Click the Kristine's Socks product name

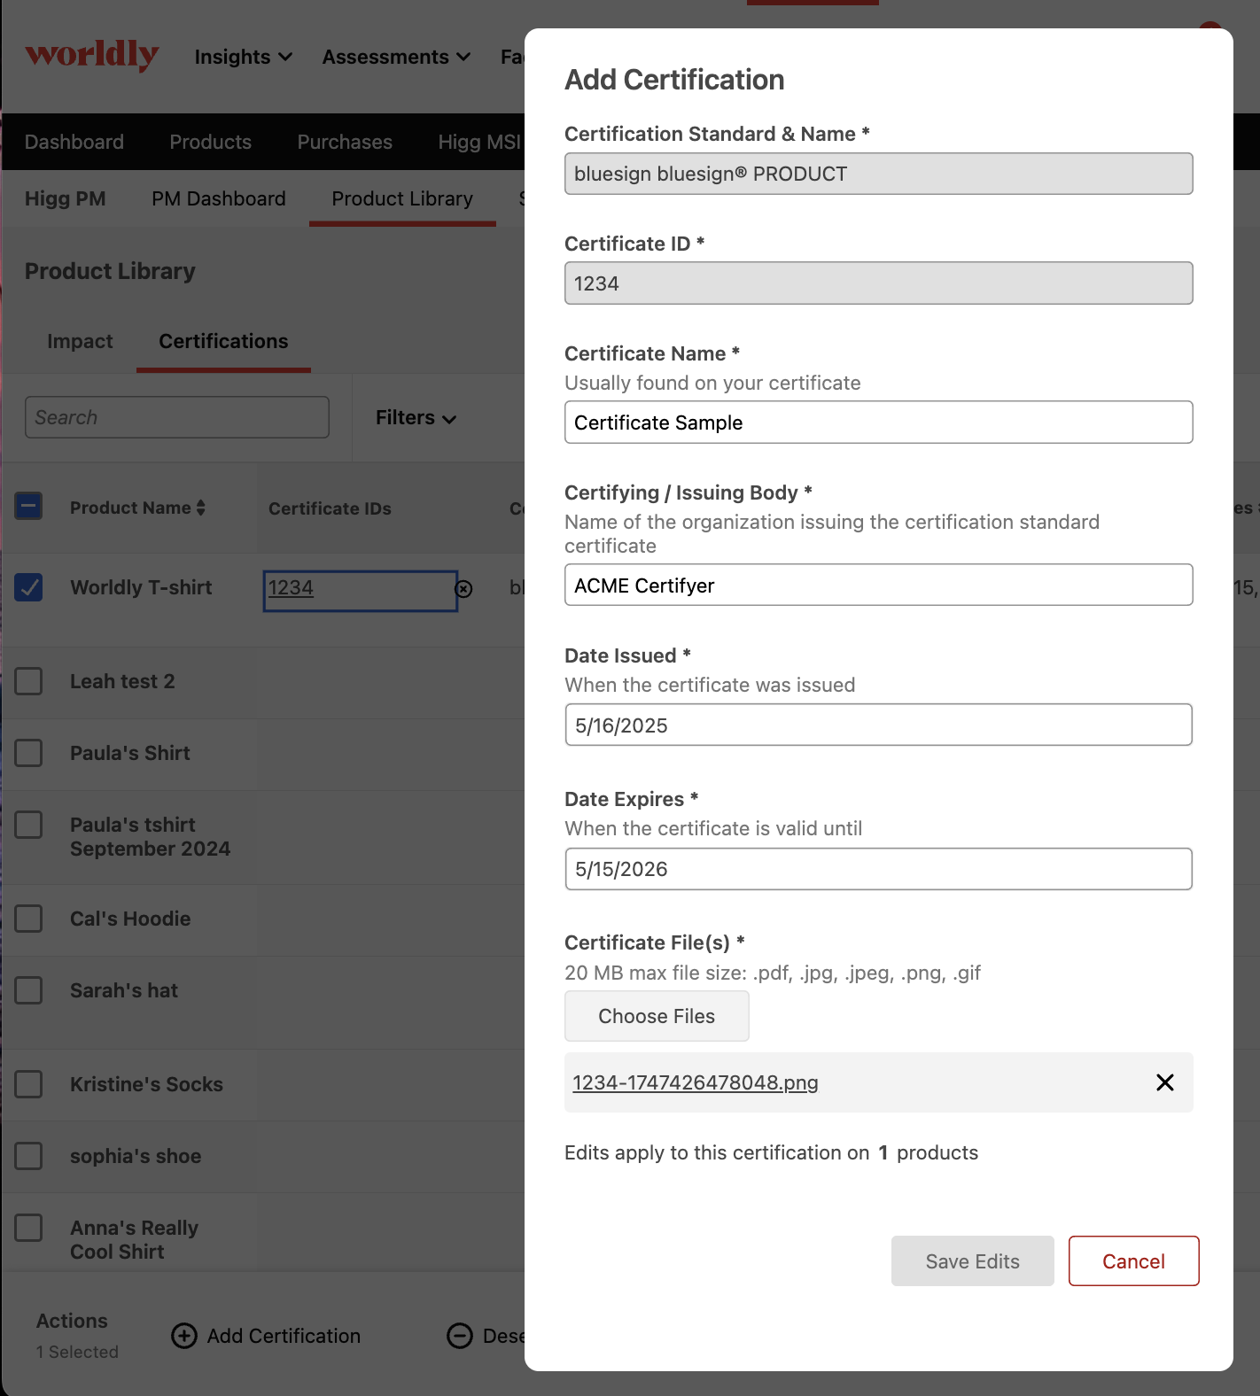pyautogui.click(x=146, y=1084)
